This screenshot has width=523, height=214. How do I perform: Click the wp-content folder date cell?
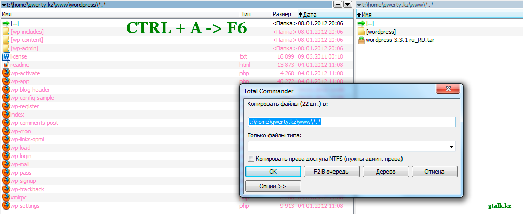pos(320,40)
